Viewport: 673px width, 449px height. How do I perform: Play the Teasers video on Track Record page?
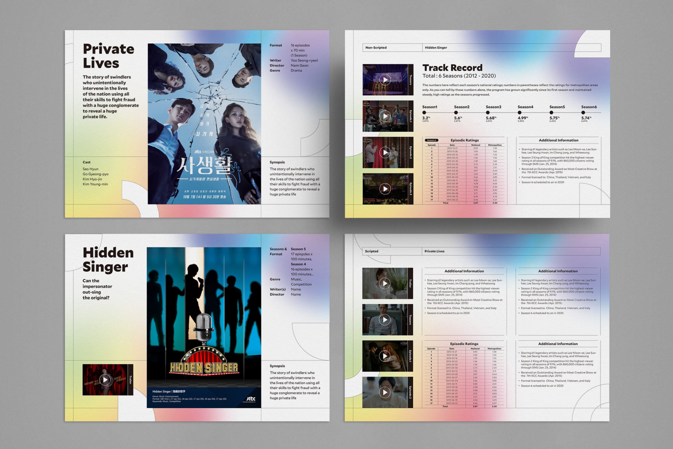(x=385, y=80)
